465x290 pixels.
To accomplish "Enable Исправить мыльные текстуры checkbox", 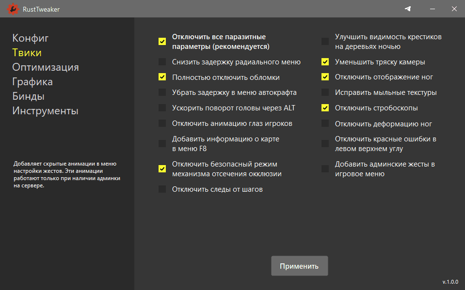I will [325, 92].
